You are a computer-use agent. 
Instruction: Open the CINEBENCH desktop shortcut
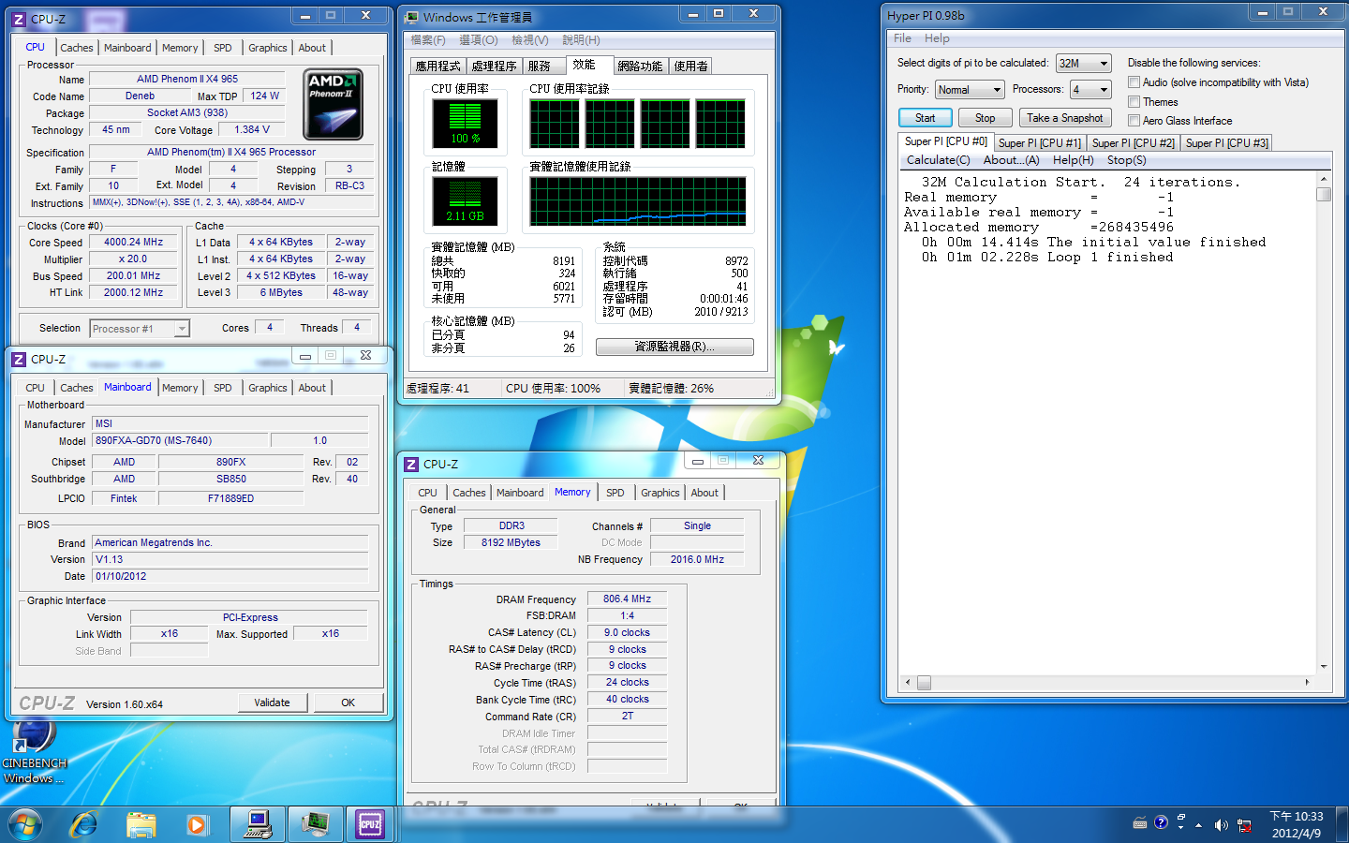[34, 750]
